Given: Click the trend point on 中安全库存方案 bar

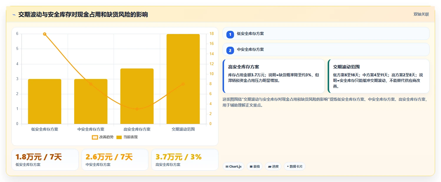Looking at the screenshot, I should (x=91, y=84).
